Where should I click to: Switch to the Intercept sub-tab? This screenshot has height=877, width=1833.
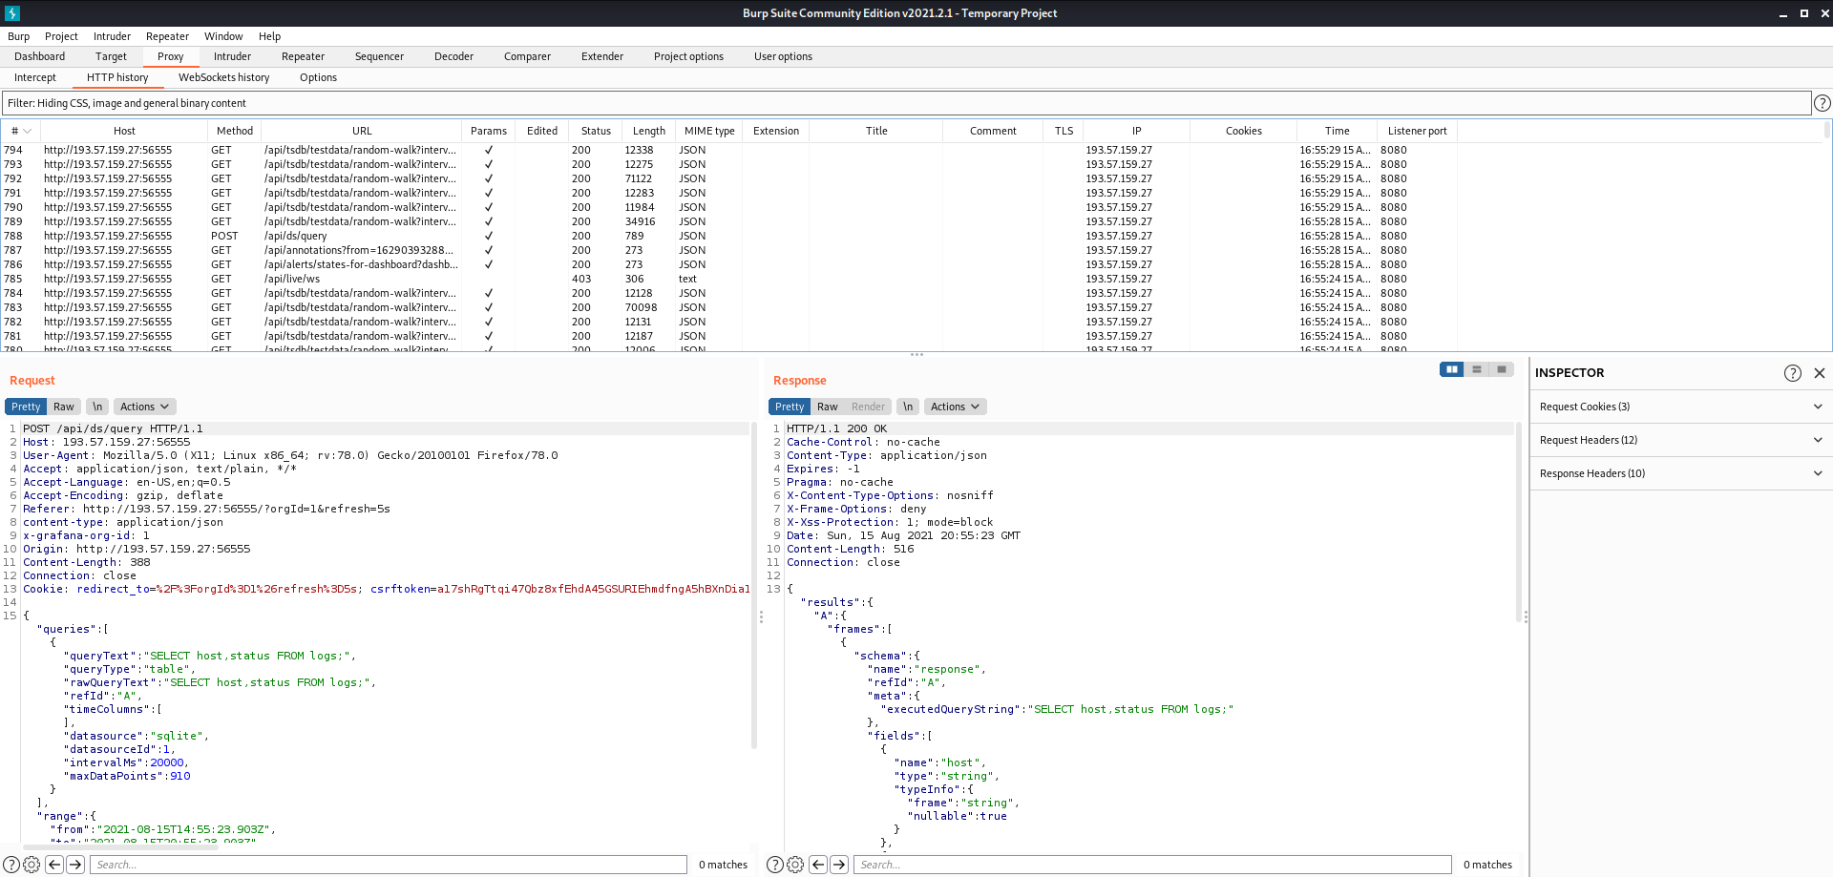coord(35,77)
